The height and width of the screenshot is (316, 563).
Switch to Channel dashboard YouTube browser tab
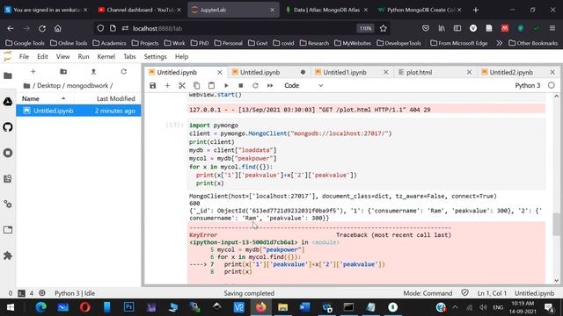point(139,10)
